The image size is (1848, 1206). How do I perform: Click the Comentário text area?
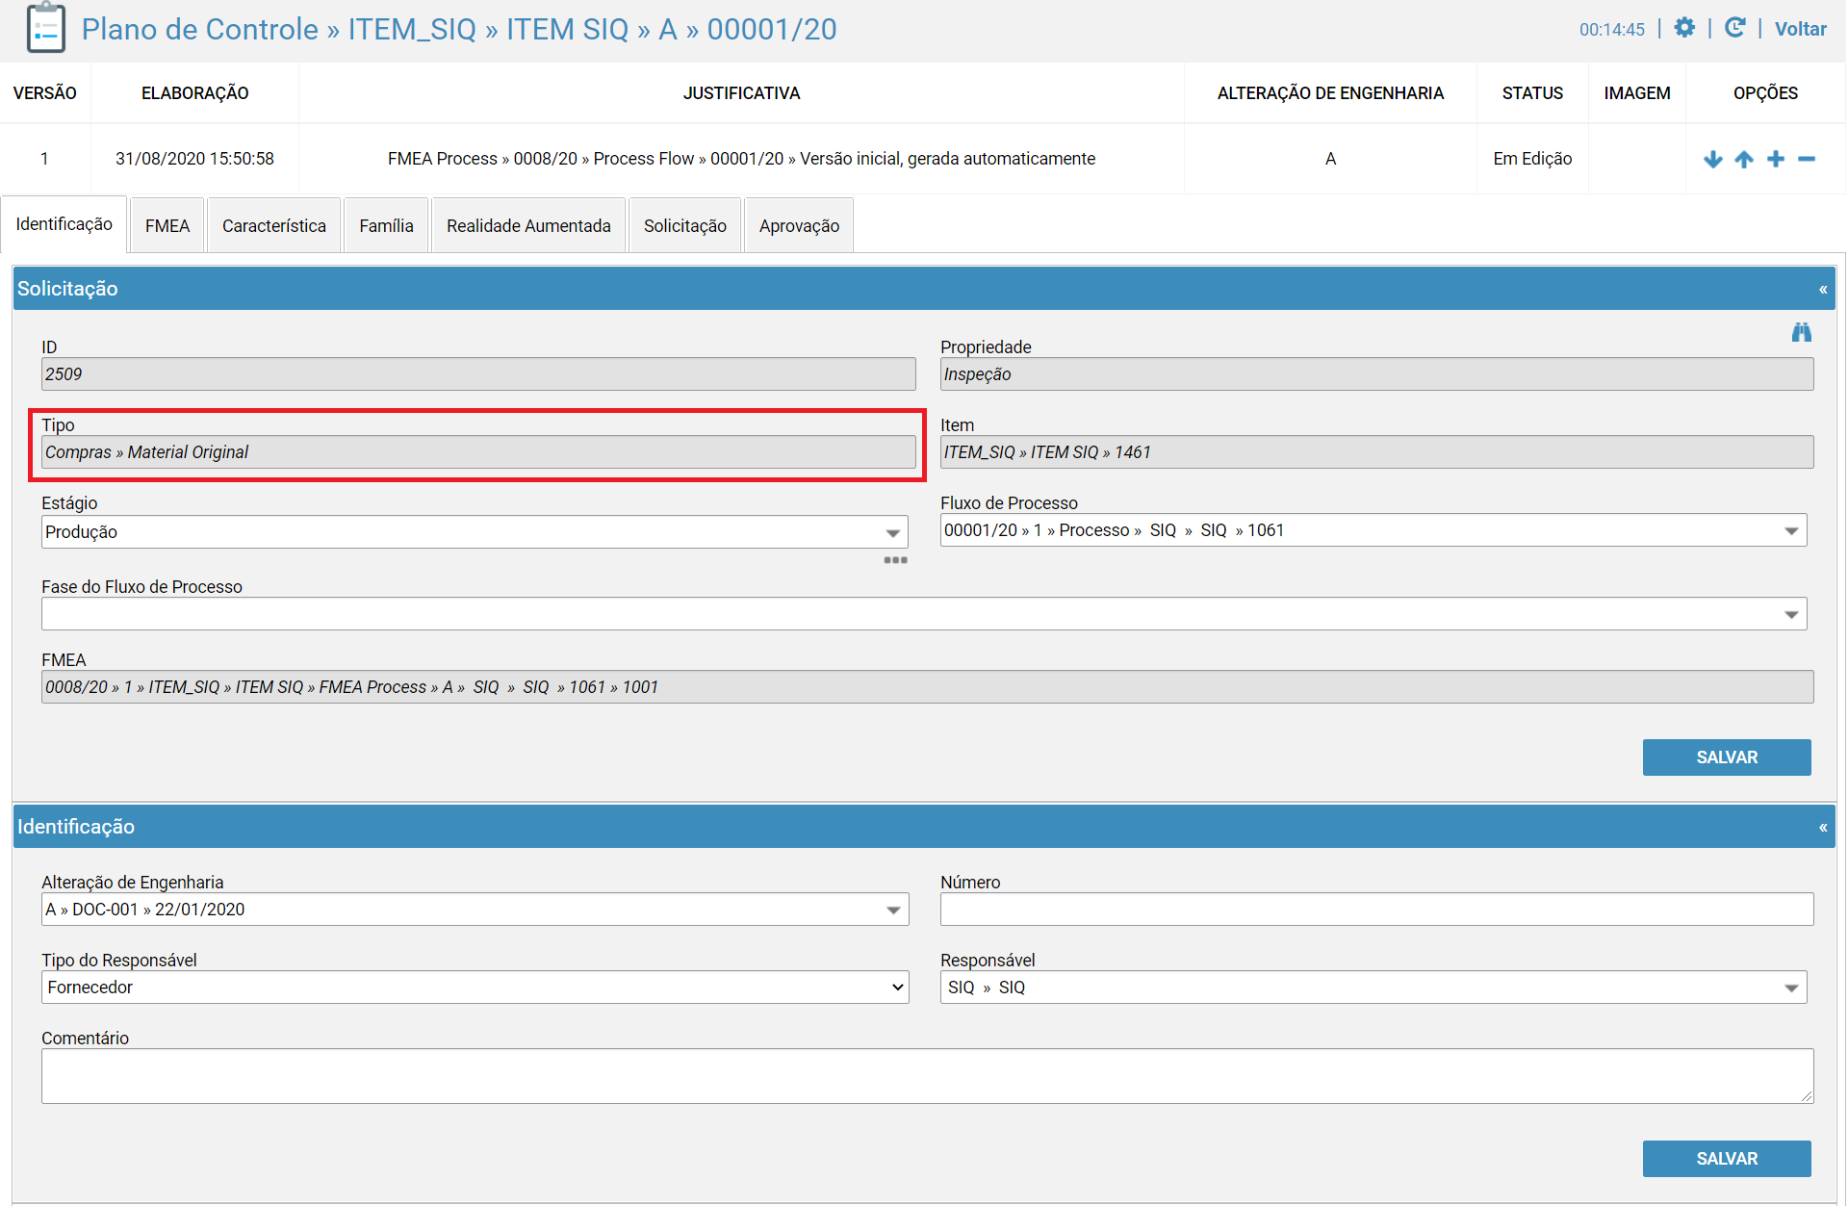click(x=927, y=1076)
